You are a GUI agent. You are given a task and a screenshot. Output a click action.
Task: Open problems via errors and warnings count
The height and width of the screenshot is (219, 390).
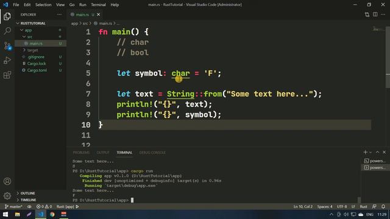(x=44, y=207)
